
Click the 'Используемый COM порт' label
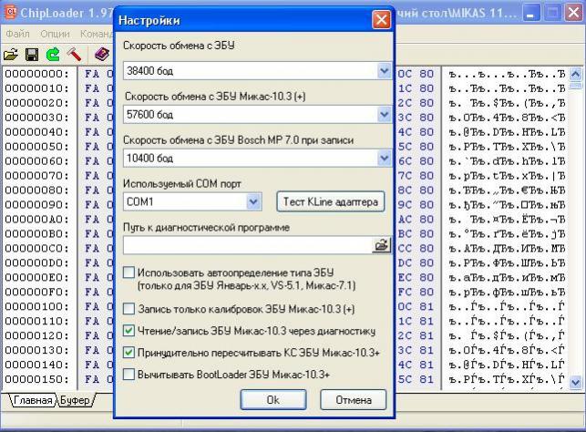coord(182,184)
